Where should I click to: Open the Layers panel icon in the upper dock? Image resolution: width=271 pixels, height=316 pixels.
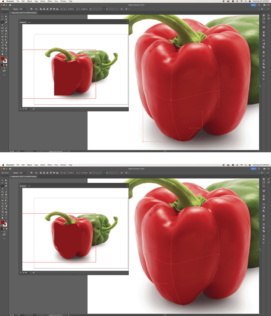[x=264, y=16]
